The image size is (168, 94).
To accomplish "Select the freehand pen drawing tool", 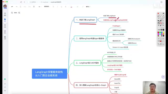I will point(159,16).
